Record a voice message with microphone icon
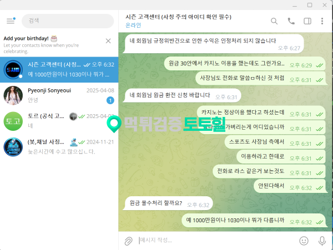The height and width of the screenshot is (250, 333). 322,241
